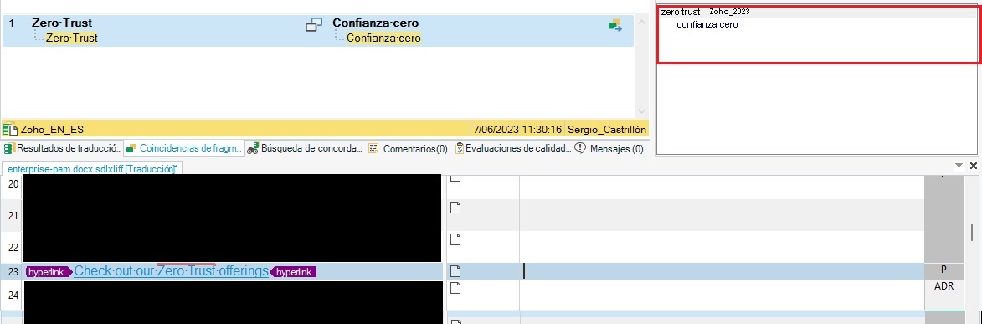Switch to the Coincidencias de fragmentos tab

click(183, 148)
